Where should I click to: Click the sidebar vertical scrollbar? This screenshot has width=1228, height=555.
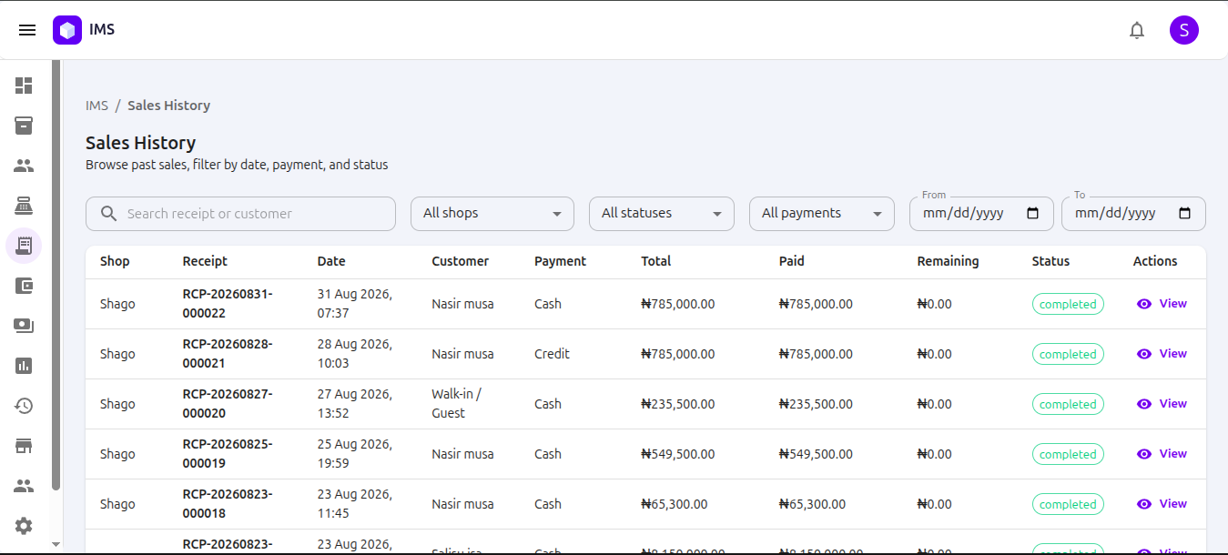(x=56, y=276)
